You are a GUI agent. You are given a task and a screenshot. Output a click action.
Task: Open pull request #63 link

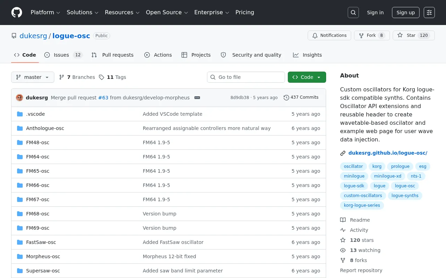point(103,98)
